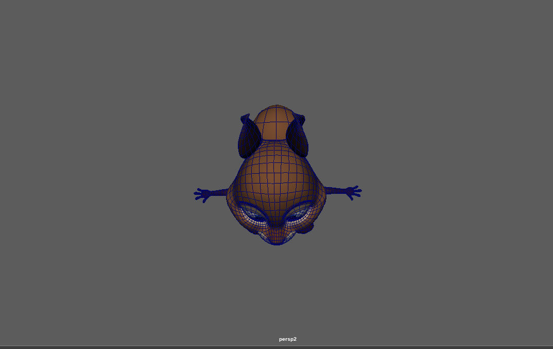Image resolution: width=553 pixels, height=349 pixels.
Task: Pick the character's hand on the right
Action: (x=353, y=192)
